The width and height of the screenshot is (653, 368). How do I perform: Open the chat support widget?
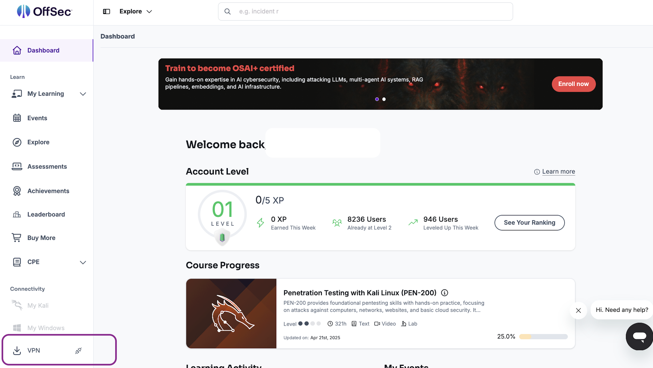(639, 337)
